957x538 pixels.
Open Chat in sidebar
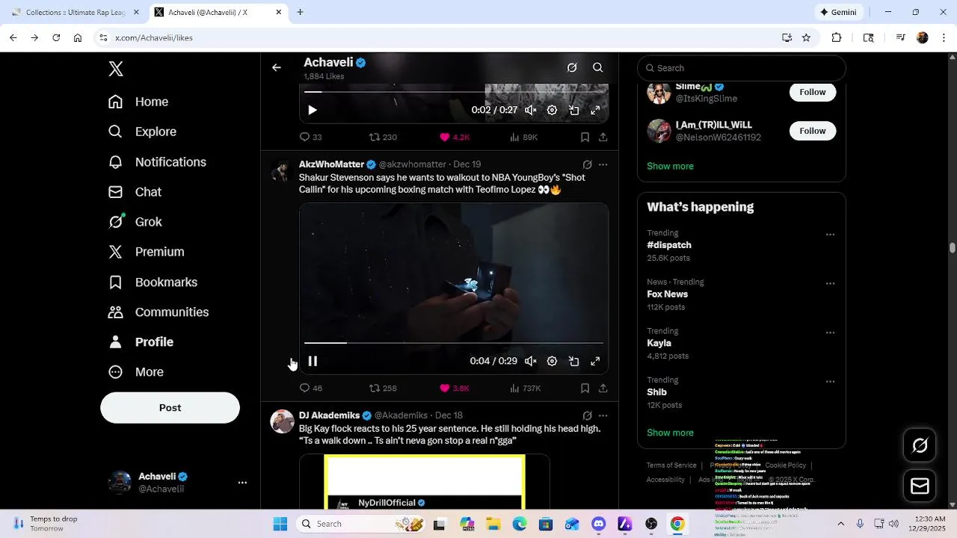135,192
